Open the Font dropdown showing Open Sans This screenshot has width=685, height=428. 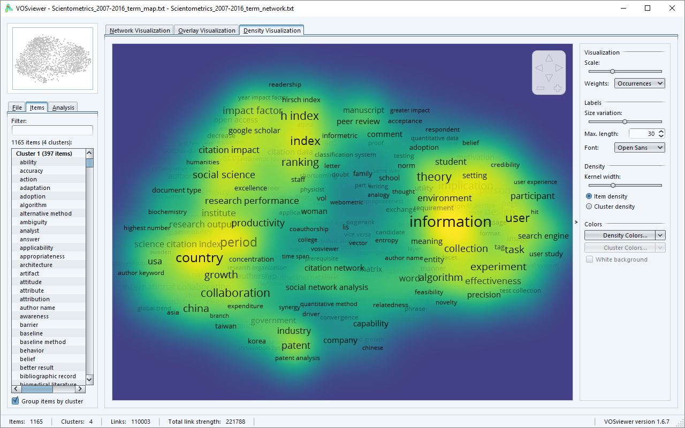click(640, 148)
